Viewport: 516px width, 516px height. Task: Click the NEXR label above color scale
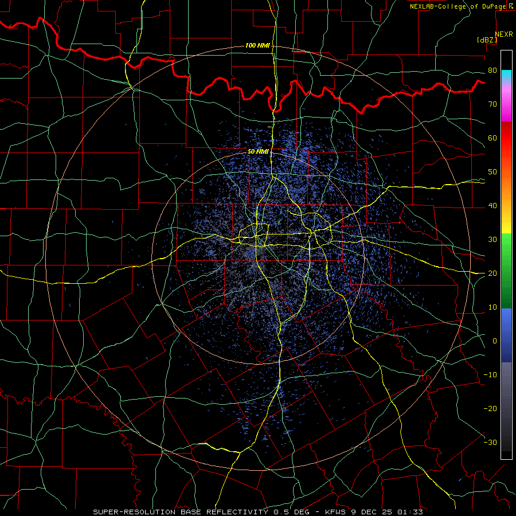(503, 34)
